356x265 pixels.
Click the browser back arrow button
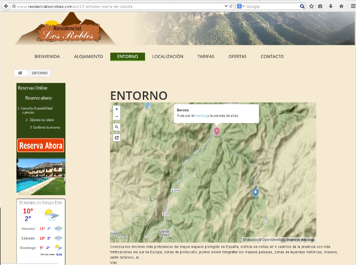coord(6,6)
